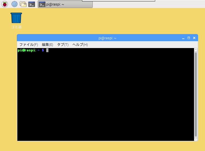Click the terminal window title bar text
The width and height of the screenshot is (205, 151).
pyautogui.click(x=107, y=38)
